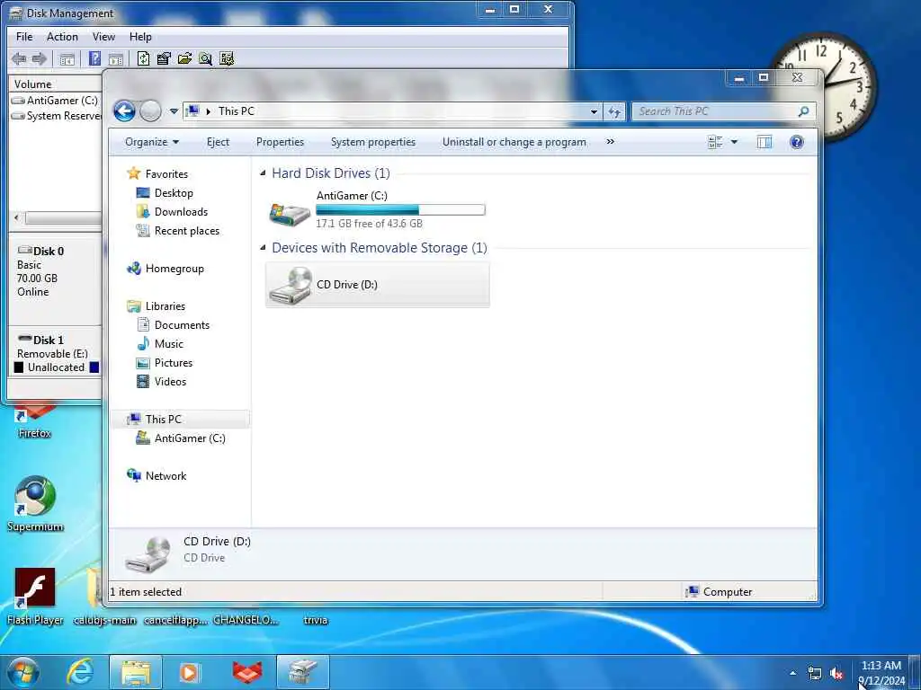Open recent pages dropdown arrow
This screenshot has height=690, width=921.
coord(174,111)
